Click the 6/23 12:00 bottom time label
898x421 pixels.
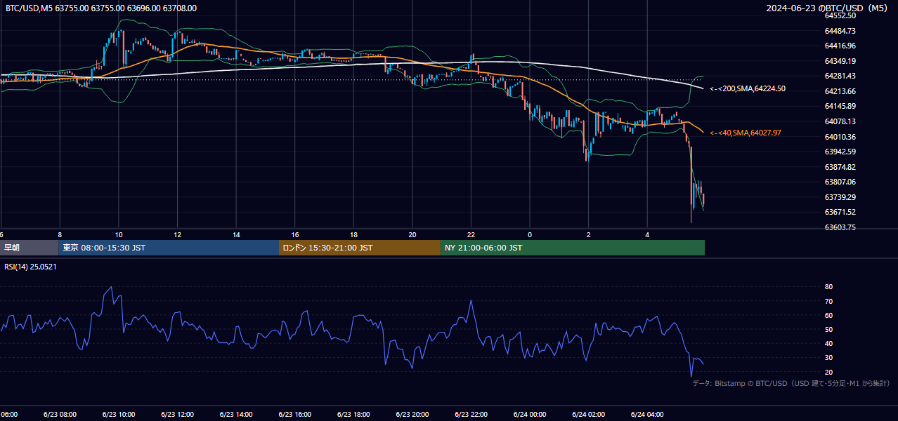[177, 415]
